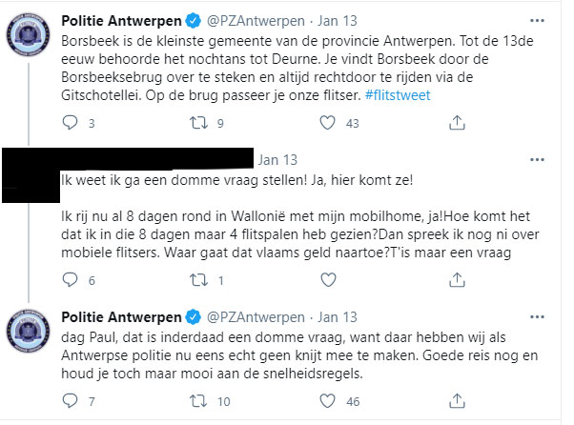Share the Borsbeek tweet
574x425 pixels.
point(457,123)
